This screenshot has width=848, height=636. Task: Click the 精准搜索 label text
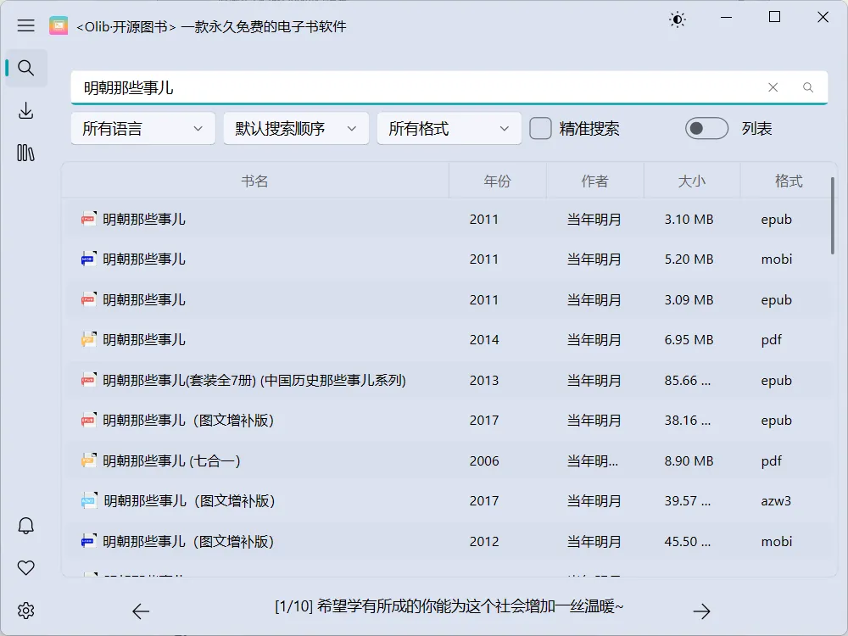(589, 129)
